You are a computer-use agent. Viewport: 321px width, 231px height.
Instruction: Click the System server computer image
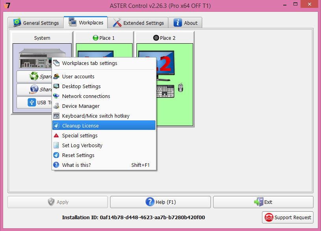point(35,58)
